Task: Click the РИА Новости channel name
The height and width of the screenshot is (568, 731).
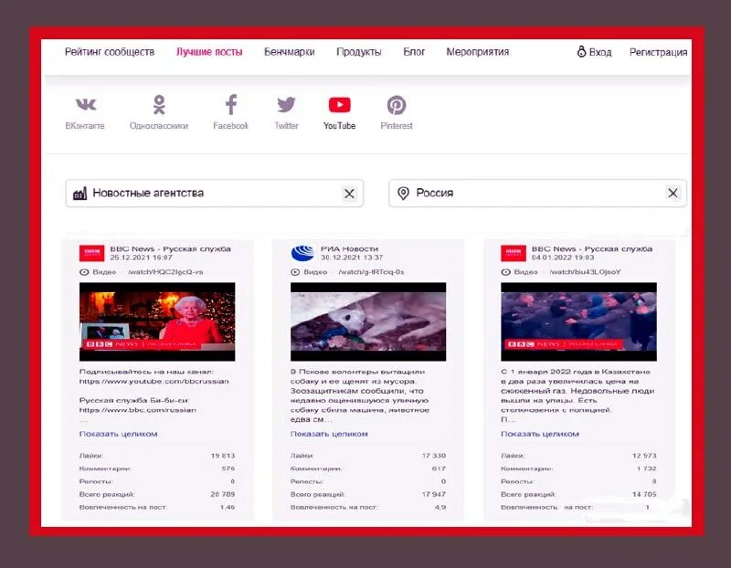Action: tap(349, 248)
